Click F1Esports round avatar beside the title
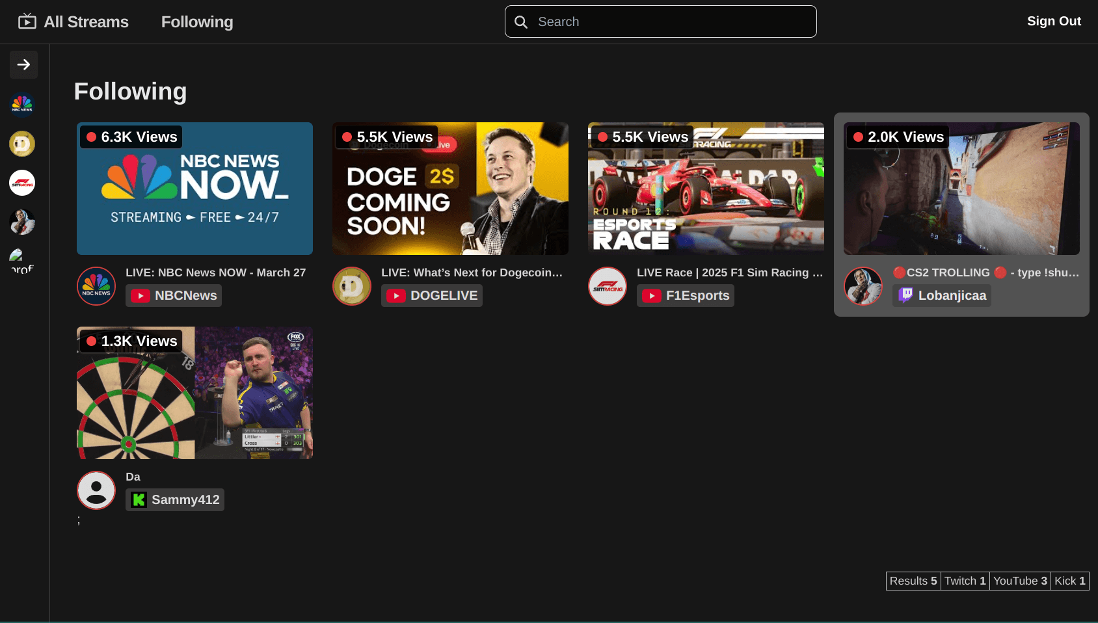This screenshot has width=1098, height=623. click(608, 286)
